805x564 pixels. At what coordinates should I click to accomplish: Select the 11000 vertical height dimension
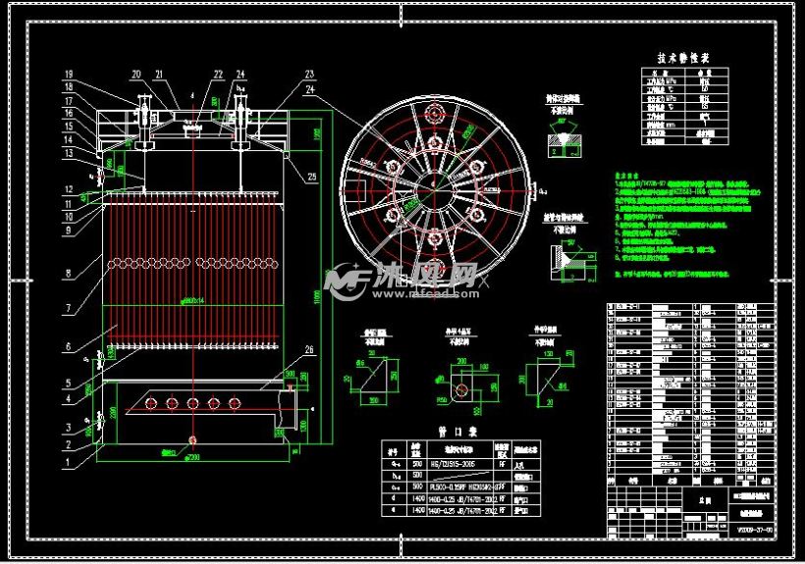317,296
